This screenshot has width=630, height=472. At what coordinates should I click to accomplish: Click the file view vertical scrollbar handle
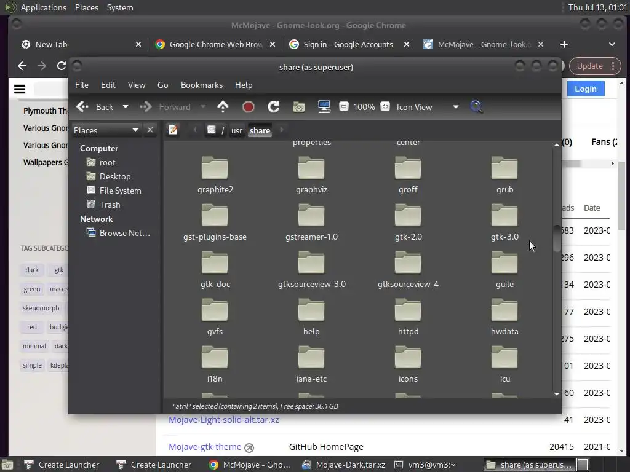(x=556, y=238)
